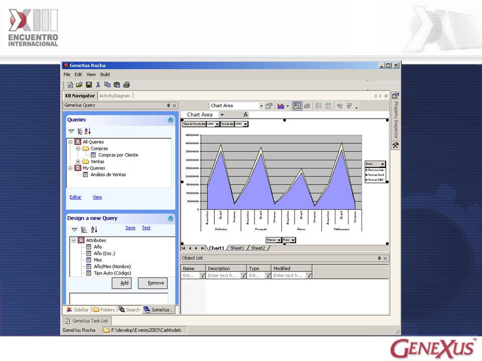Image resolution: width=482 pixels, height=361 pixels.
Task: Click the chart type area-chart icon
Action: (x=281, y=106)
